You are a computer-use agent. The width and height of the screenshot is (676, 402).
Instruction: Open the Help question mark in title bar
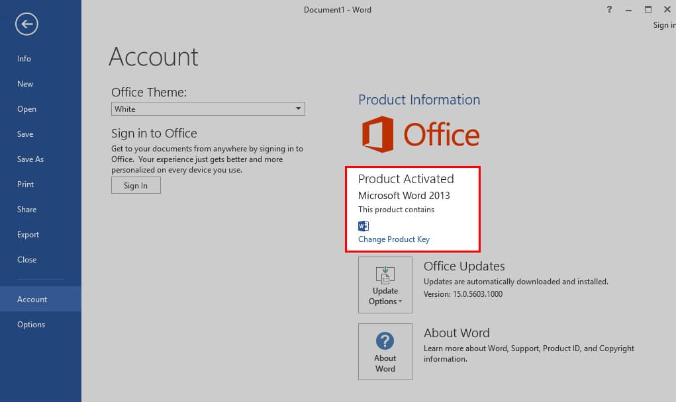pos(609,9)
